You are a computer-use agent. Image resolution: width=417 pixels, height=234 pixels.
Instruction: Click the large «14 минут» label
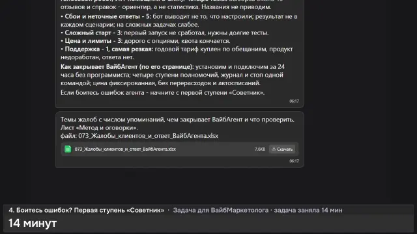tap(33, 223)
